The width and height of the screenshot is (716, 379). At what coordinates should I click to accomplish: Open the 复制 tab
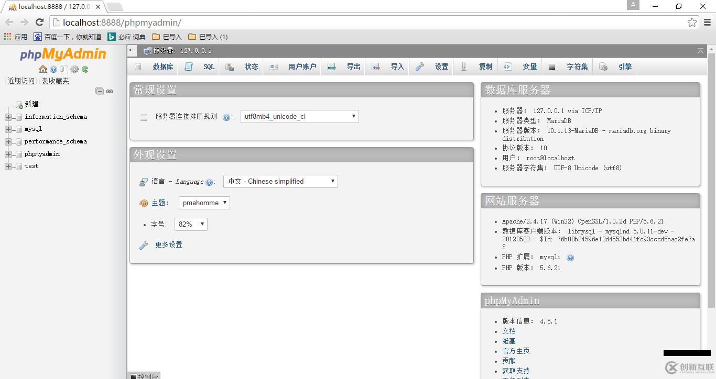476,66
